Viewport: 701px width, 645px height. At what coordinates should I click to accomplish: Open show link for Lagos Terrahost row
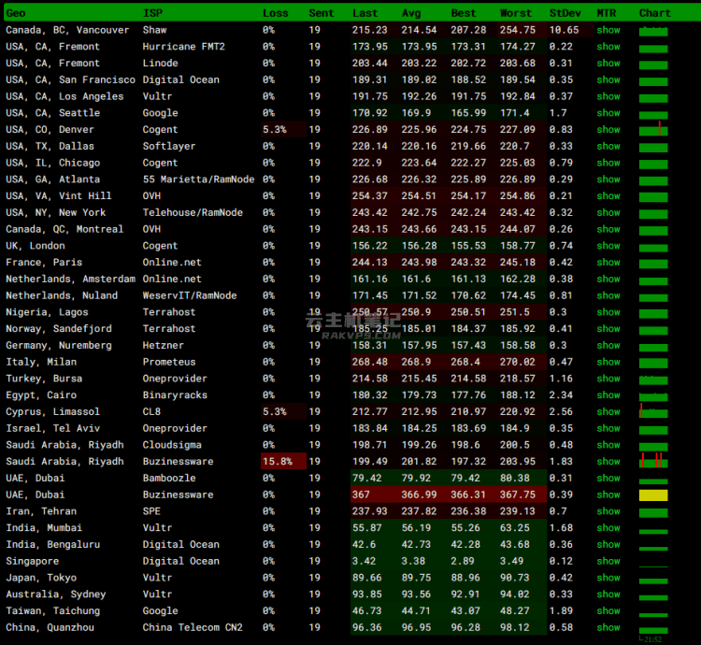[608, 312]
